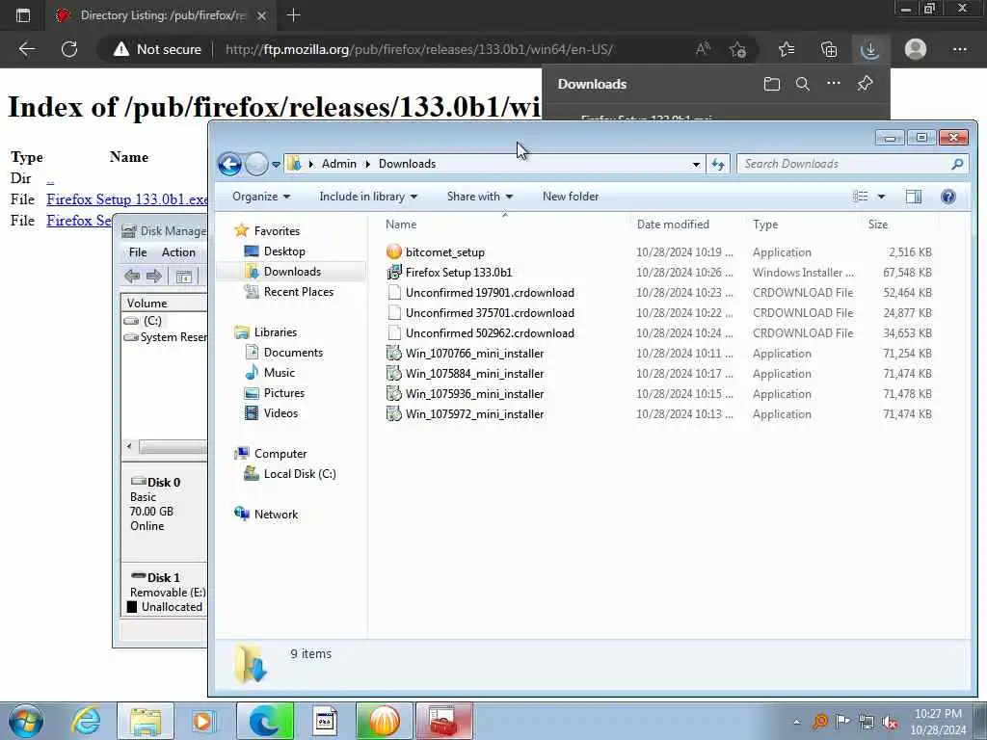Click Disk Management forward arrow toolbar icon

[154, 276]
